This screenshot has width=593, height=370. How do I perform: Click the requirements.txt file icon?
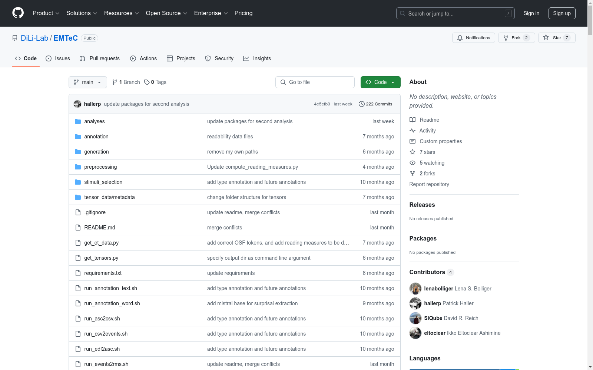coord(78,273)
